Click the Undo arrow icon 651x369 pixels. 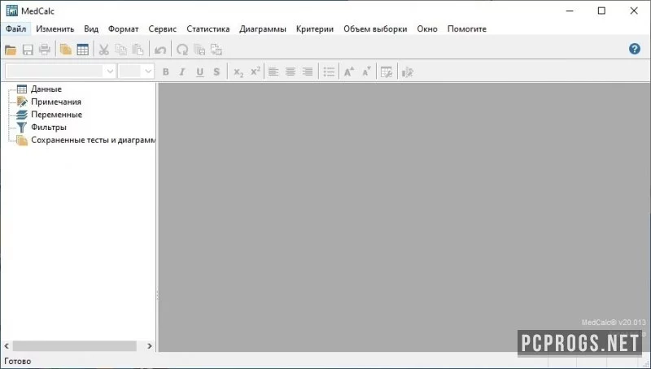[x=159, y=50]
